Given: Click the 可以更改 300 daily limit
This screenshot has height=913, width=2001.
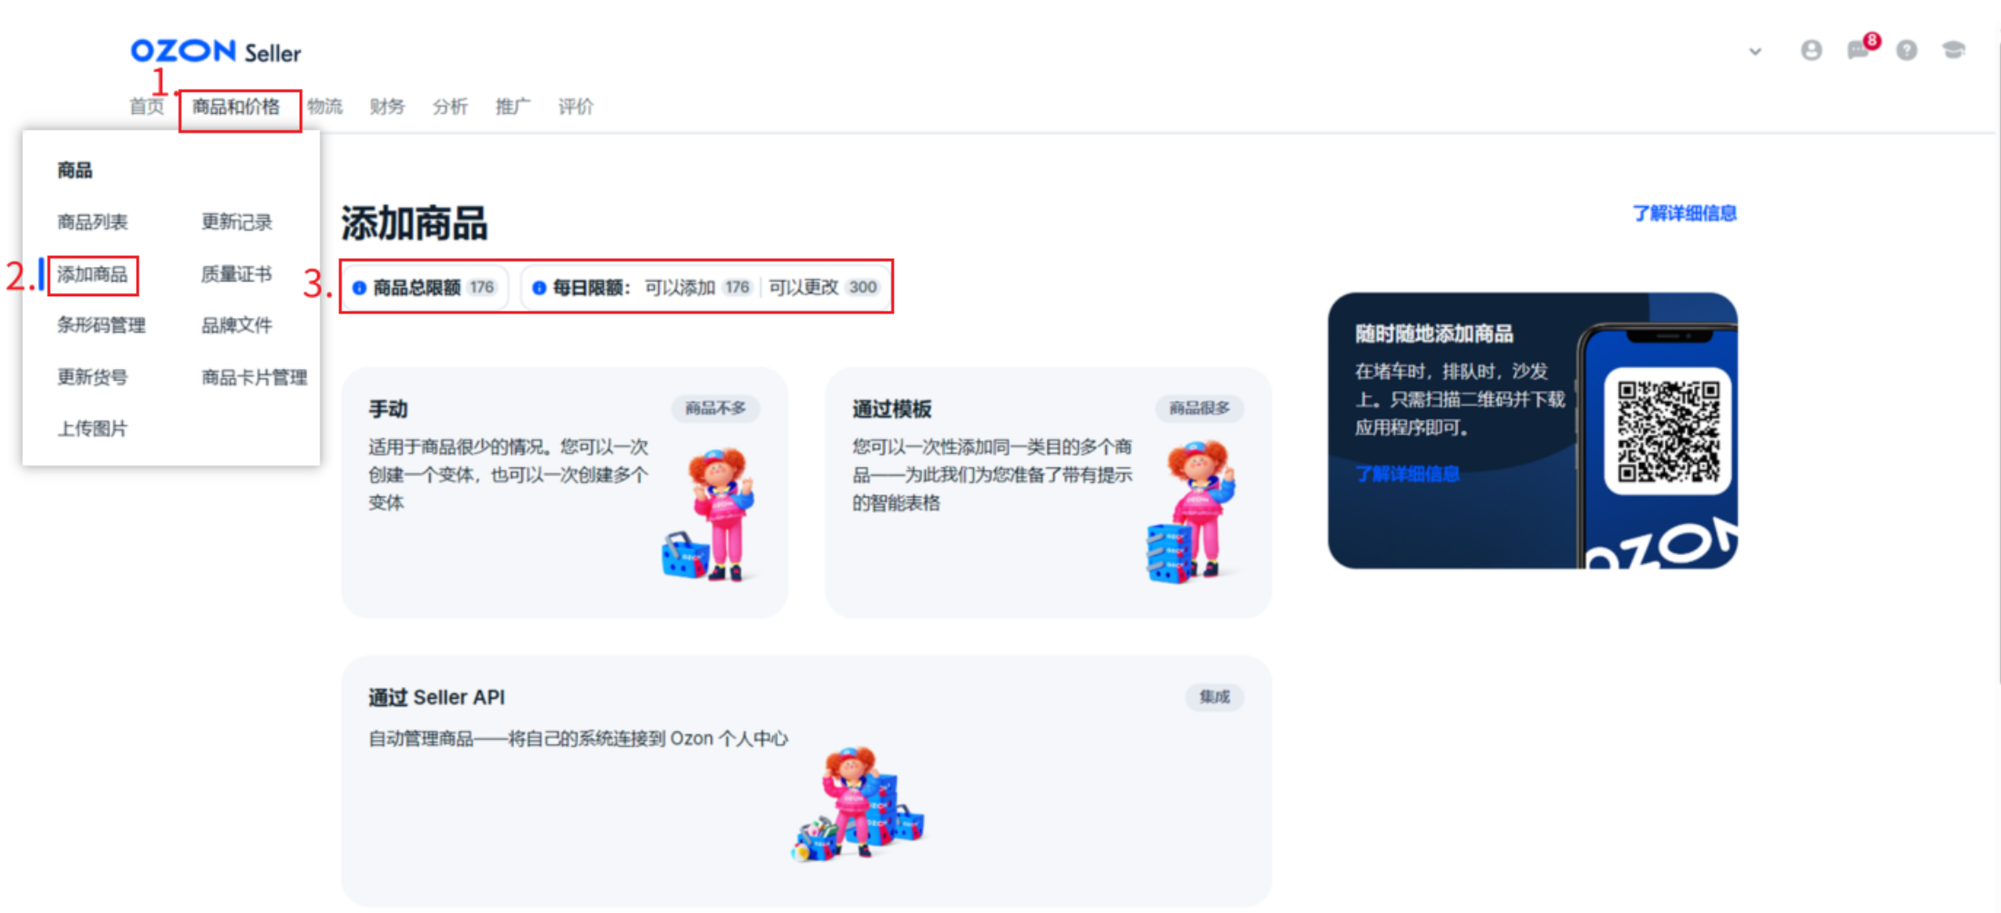Looking at the screenshot, I should (824, 288).
